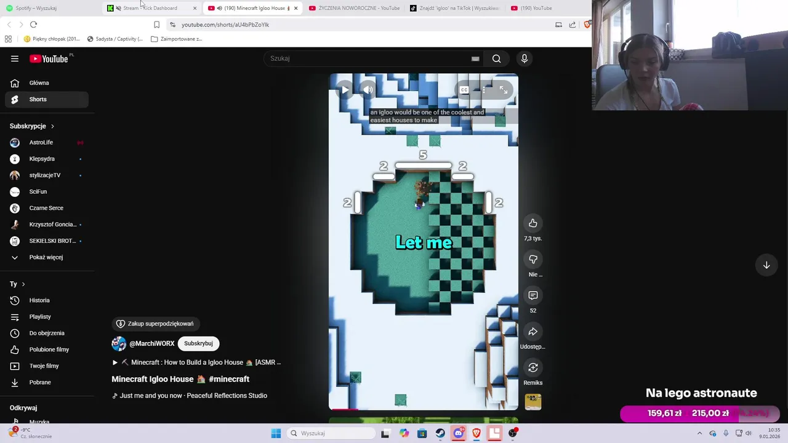
Task: Expand the Subskrypcje section chevron
Action: [x=52, y=126]
